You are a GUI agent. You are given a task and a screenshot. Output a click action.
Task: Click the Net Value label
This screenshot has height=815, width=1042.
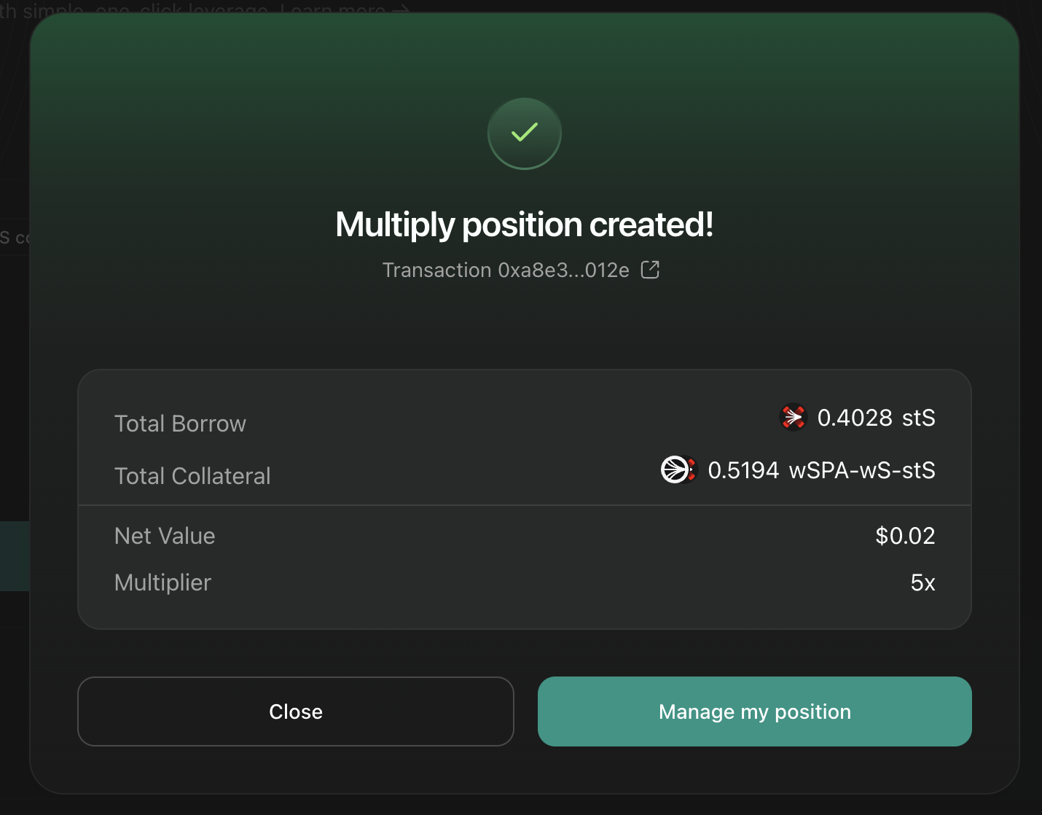point(165,536)
